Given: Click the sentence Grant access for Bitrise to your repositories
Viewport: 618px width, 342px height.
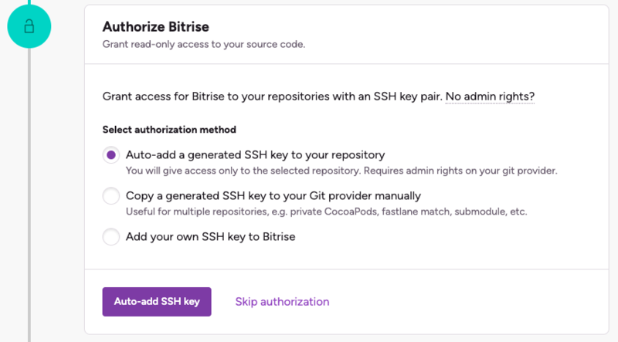Looking at the screenshot, I should 273,97.
